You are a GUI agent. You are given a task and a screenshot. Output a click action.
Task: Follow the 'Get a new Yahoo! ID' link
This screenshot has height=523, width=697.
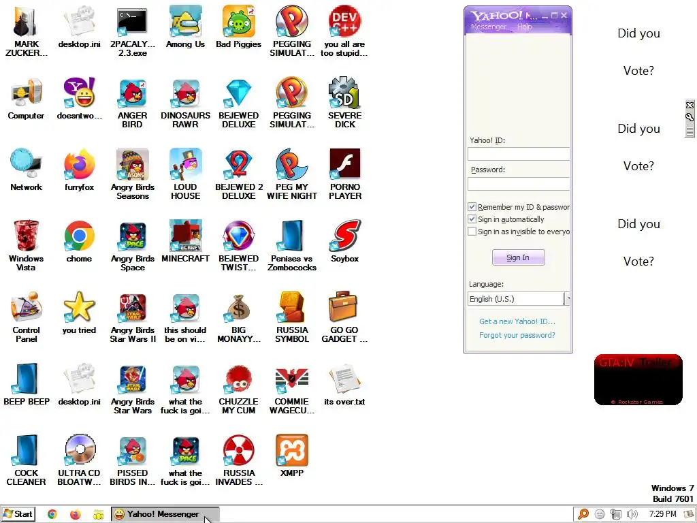[517, 321]
